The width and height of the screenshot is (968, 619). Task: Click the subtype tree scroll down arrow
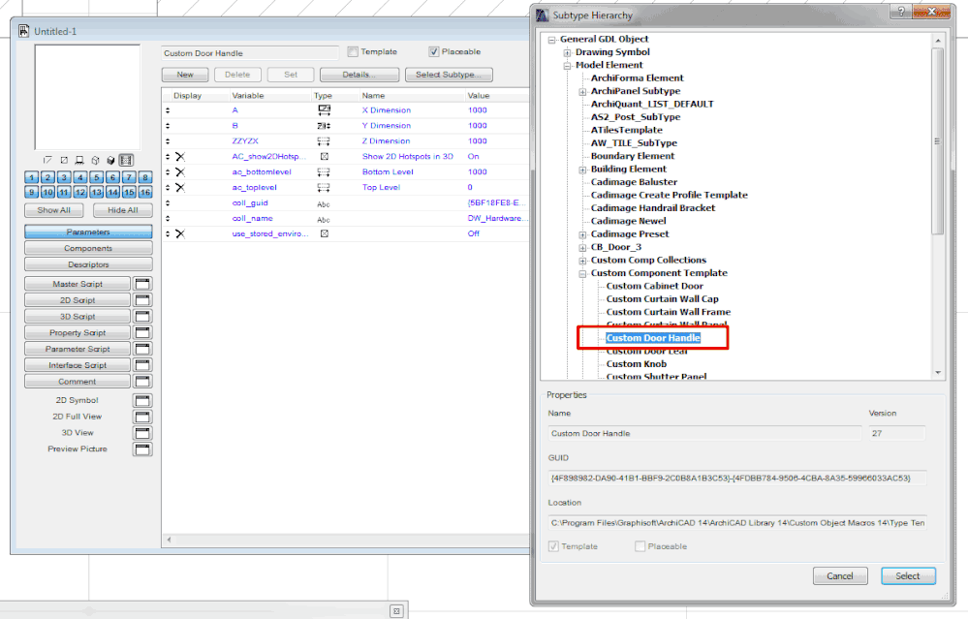pyautogui.click(x=938, y=373)
